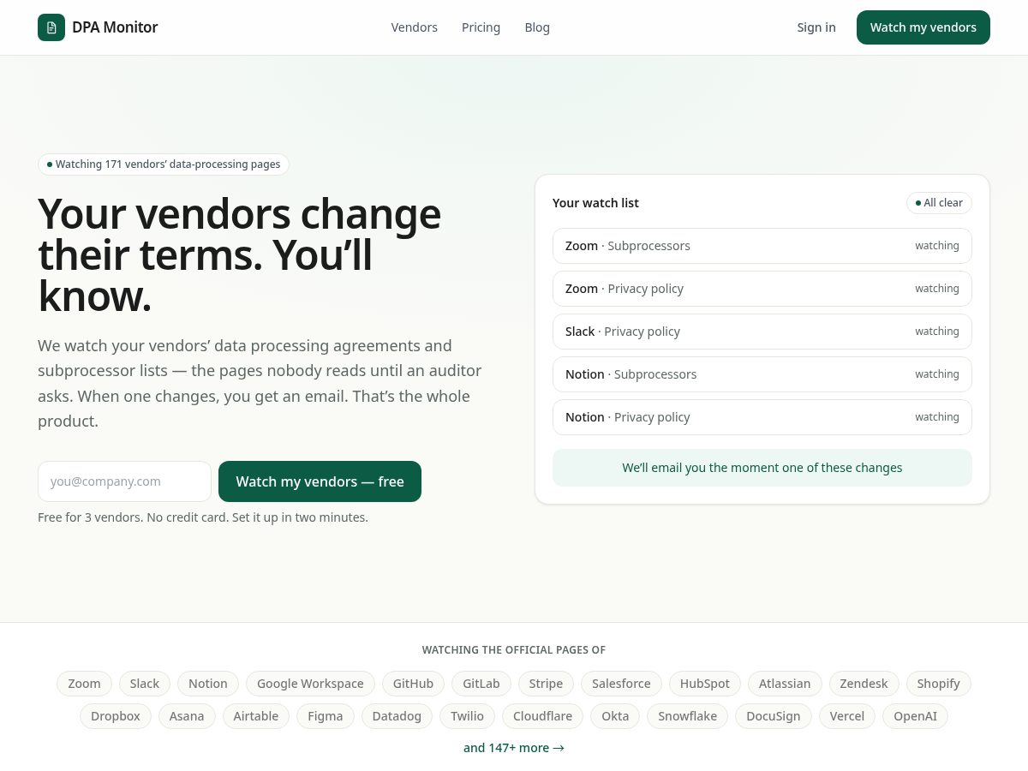This screenshot has width=1028, height=771.
Task: Click the Watching 171 vendors badge
Action: pyautogui.click(x=164, y=164)
